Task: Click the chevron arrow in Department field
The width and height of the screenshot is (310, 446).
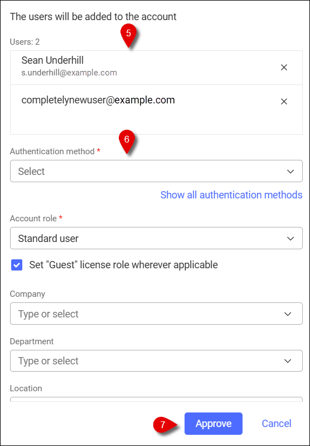Action: coord(288,361)
